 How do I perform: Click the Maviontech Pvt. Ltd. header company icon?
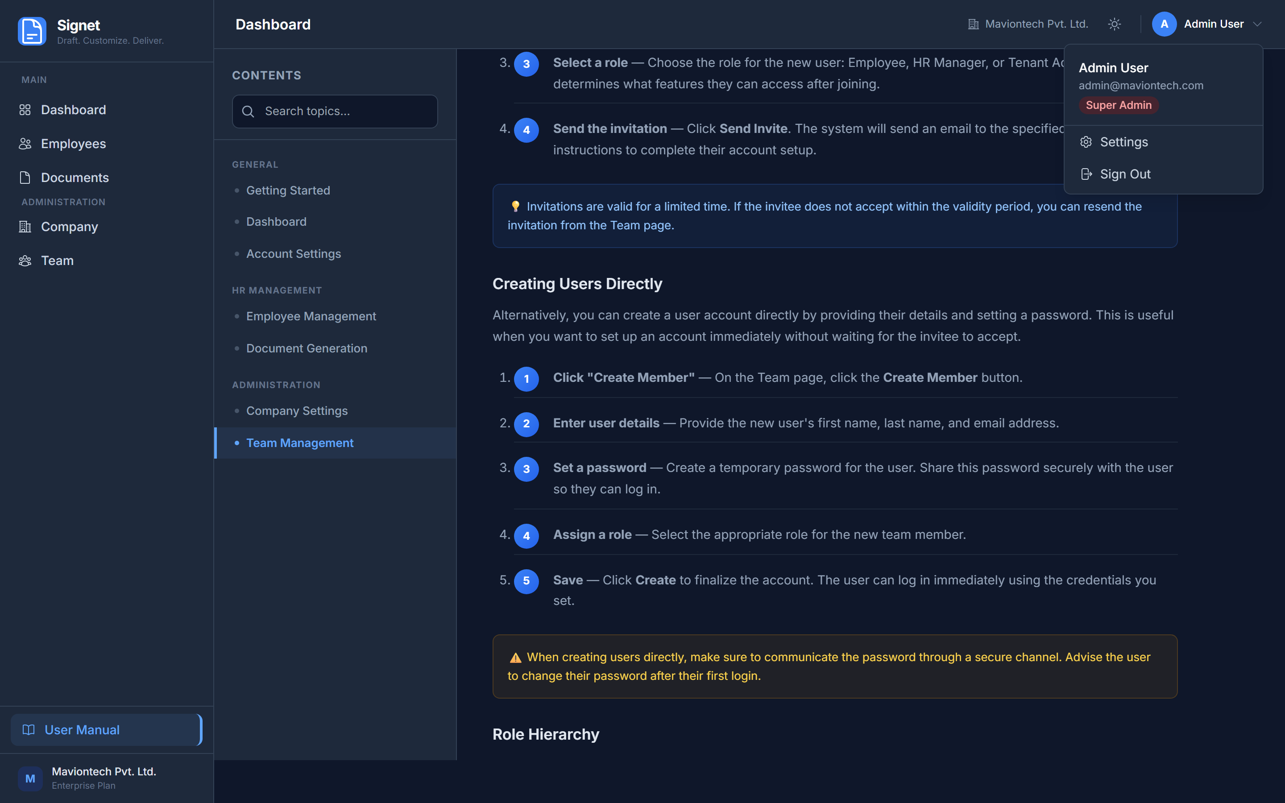click(973, 25)
